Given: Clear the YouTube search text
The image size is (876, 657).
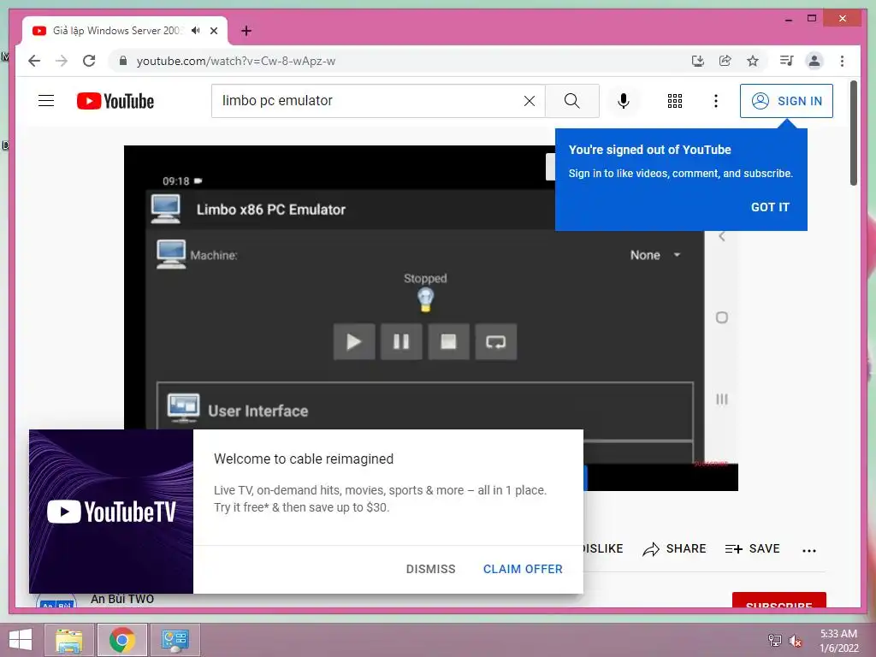Looking at the screenshot, I should point(529,101).
